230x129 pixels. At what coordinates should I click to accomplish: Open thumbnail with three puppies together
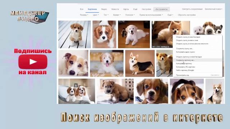click(208, 28)
